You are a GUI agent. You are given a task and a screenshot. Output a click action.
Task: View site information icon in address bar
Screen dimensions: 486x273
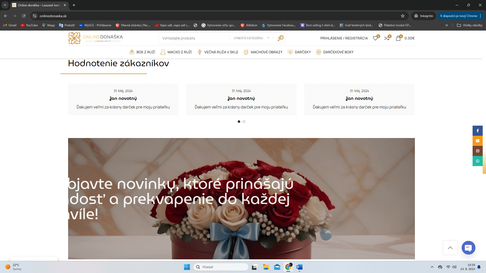click(35, 16)
